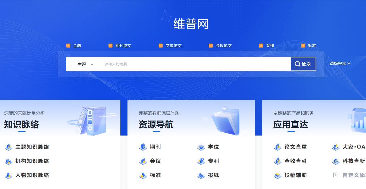The image size is (366, 189).
Task: Click the 论文查重 icon
Action: (278, 147)
